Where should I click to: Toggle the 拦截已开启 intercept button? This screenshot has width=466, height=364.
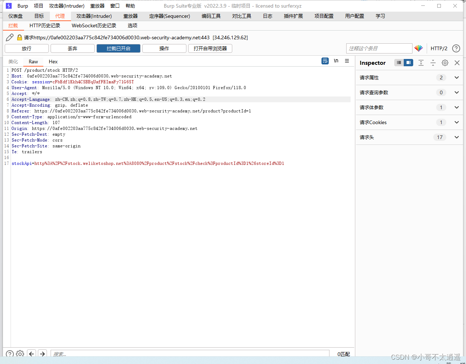pos(118,48)
